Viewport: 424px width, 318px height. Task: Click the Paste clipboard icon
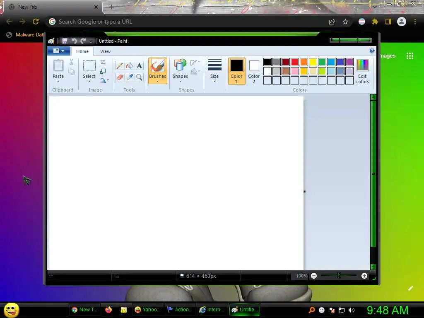coord(58,66)
